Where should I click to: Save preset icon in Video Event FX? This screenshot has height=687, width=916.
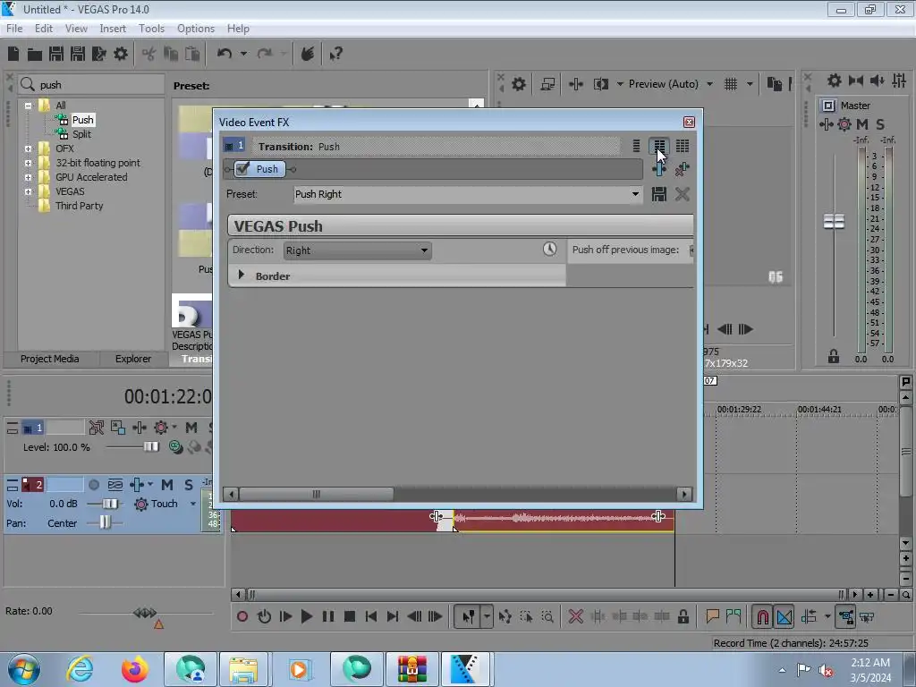point(659,194)
